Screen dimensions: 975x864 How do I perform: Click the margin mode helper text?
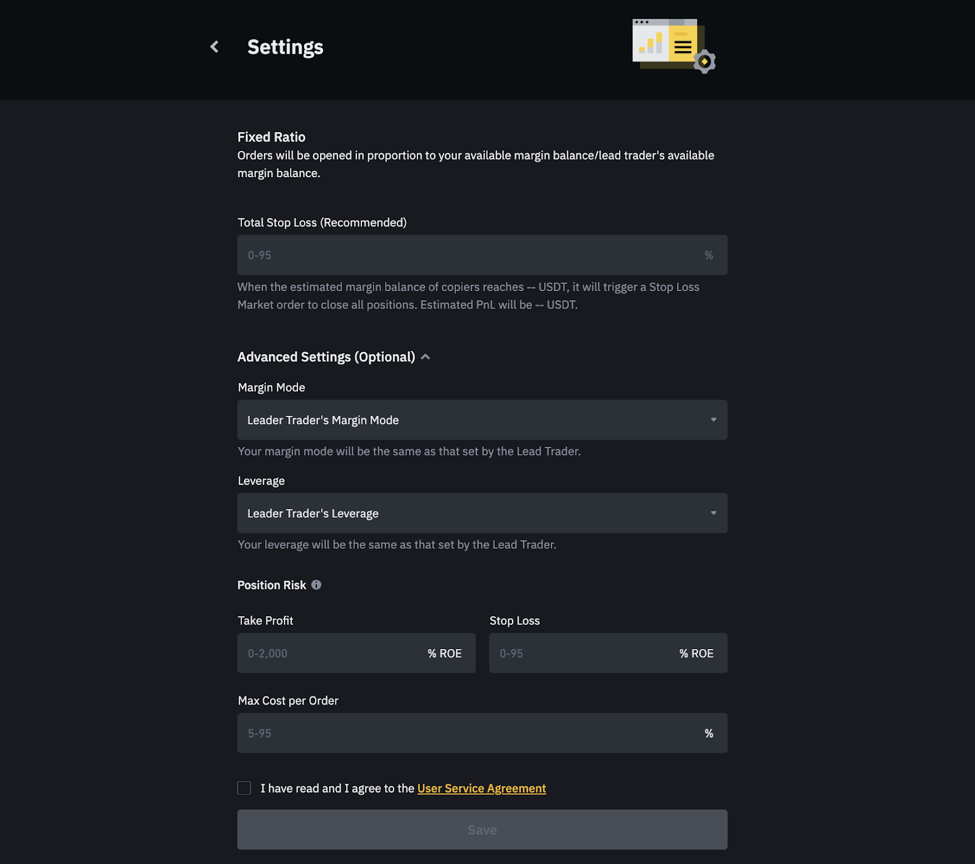pyautogui.click(x=409, y=451)
